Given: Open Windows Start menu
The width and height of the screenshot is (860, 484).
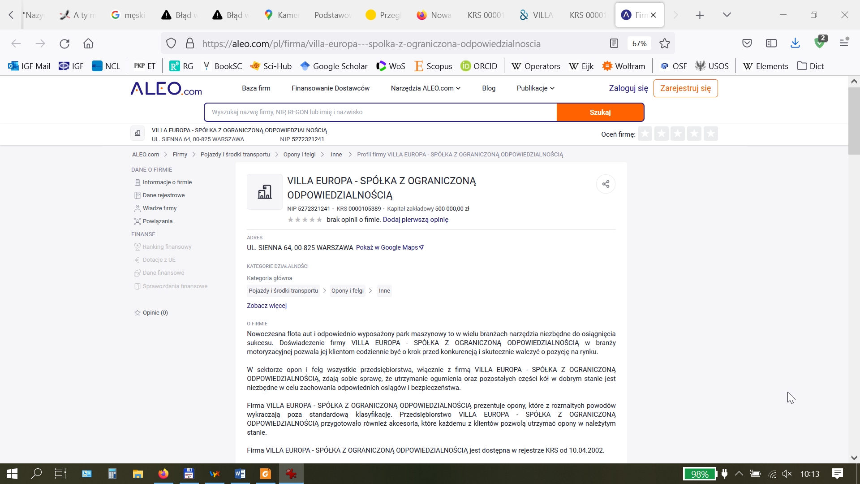Looking at the screenshot, I should (x=12, y=474).
